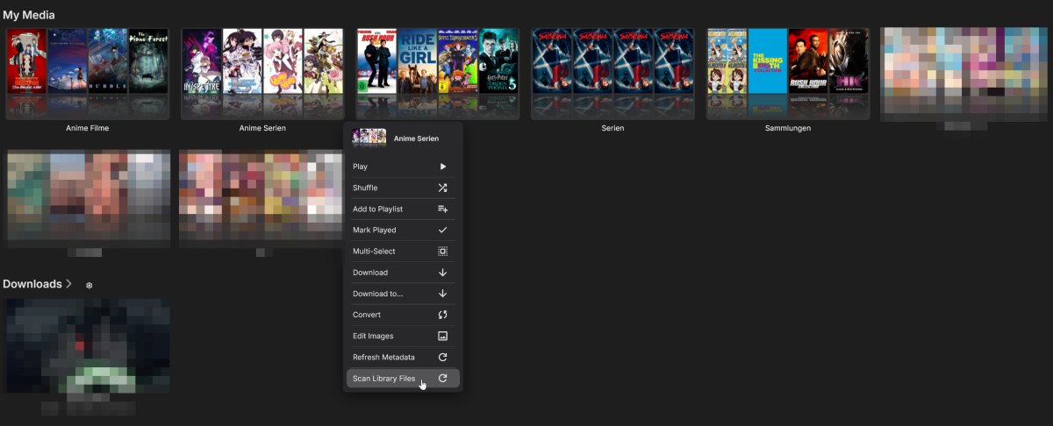Open the Anime Filme library card

click(87, 75)
